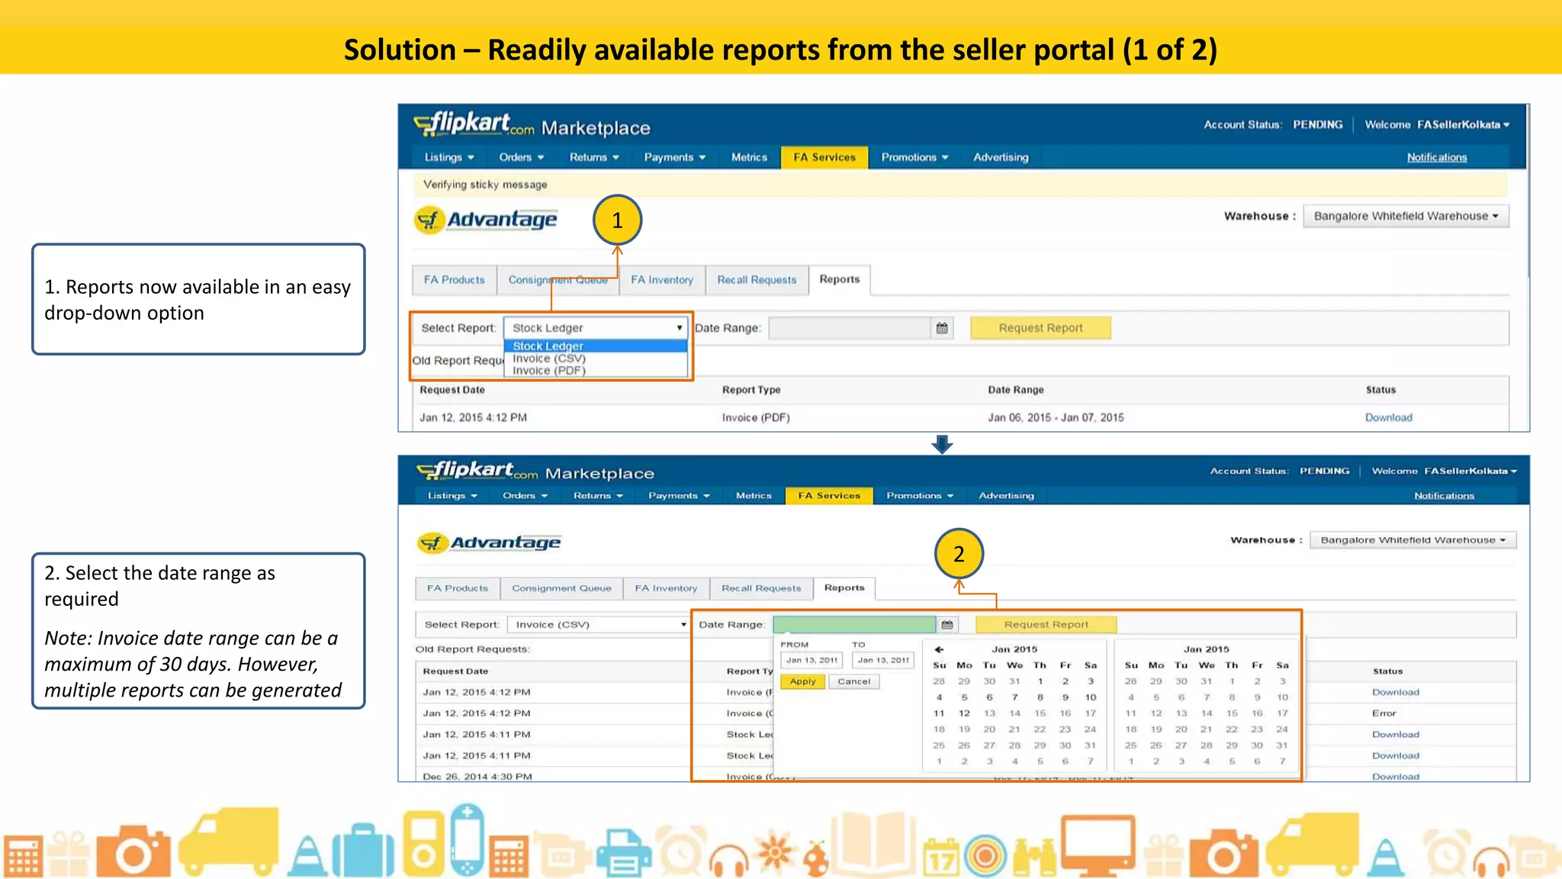Screen dimensions: 1562x879
Task: Click the yellow circle numbered 2
Action: point(959,553)
